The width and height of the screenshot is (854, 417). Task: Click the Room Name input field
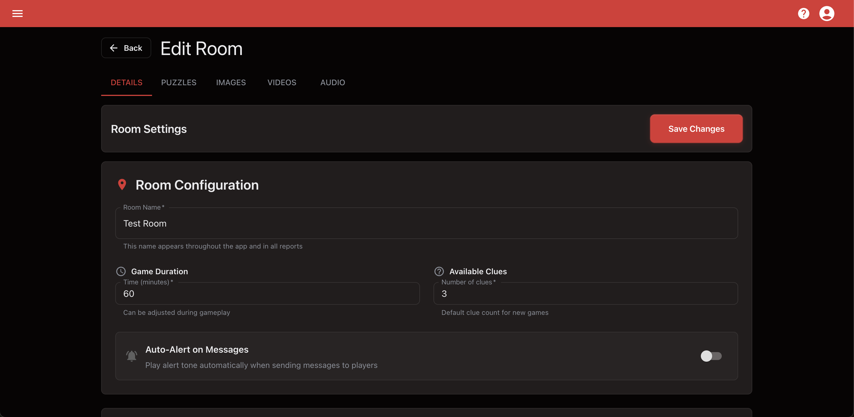coord(426,223)
